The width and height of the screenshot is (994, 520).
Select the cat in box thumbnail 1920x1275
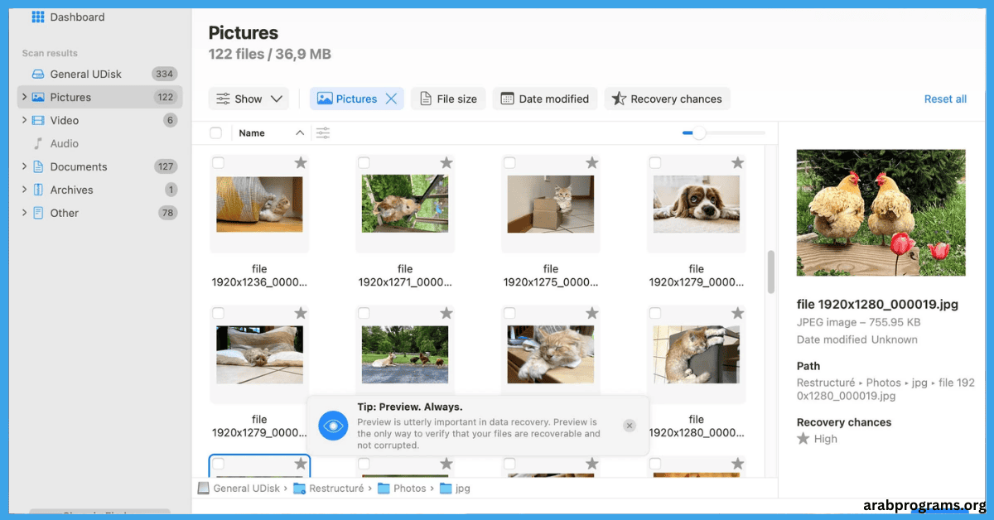[x=551, y=204]
